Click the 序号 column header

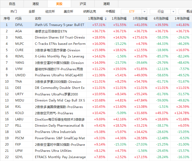[7, 19]
